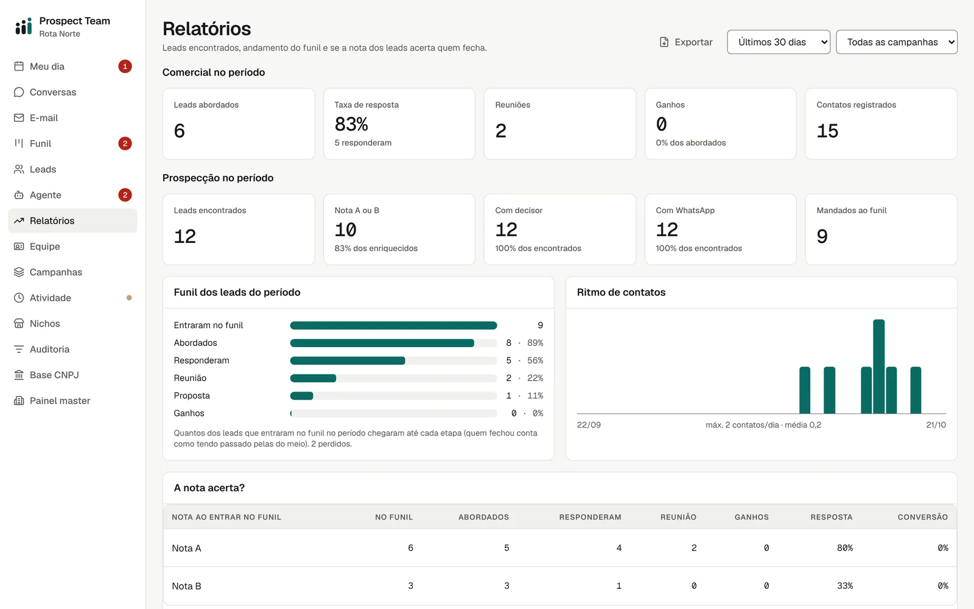Click the red notification badge on Agente
974x609 pixels.
125,195
